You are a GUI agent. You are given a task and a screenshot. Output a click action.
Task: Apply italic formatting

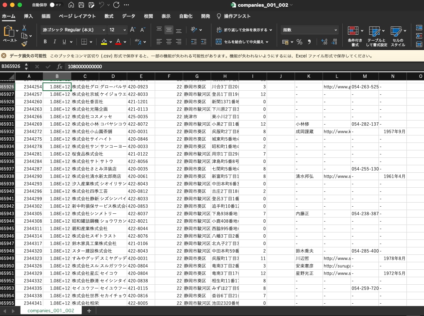pyautogui.click(x=54, y=42)
